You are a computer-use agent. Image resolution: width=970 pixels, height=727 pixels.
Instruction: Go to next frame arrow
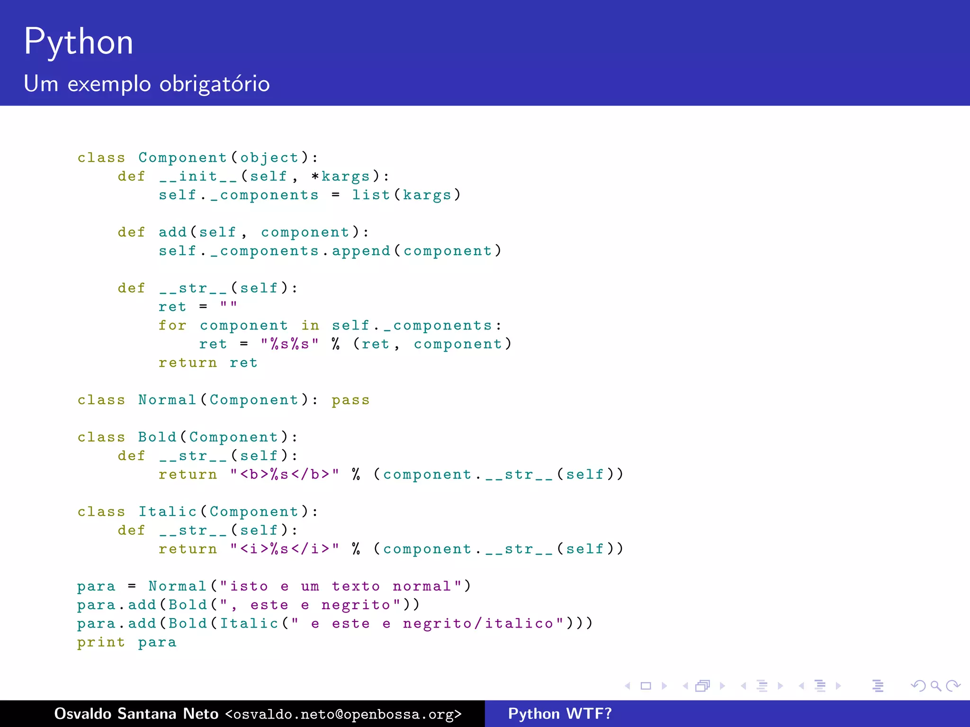tap(722, 686)
